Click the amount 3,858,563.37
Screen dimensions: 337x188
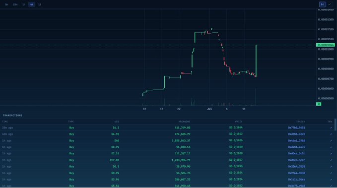[181, 141]
